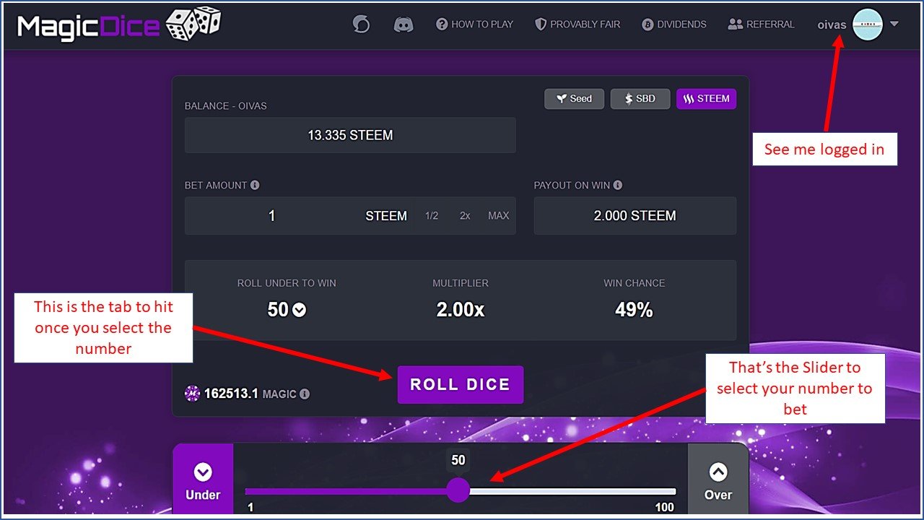924x520 pixels.
Task: Click the ROLL DICE button
Action: pyautogui.click(x=461, y=385)
